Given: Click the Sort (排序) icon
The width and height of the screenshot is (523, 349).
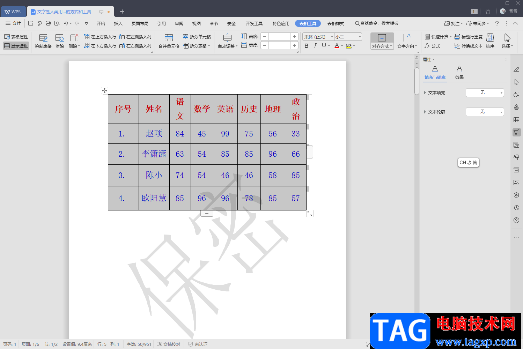Looking at the screenshot, I should click(490, 41).
